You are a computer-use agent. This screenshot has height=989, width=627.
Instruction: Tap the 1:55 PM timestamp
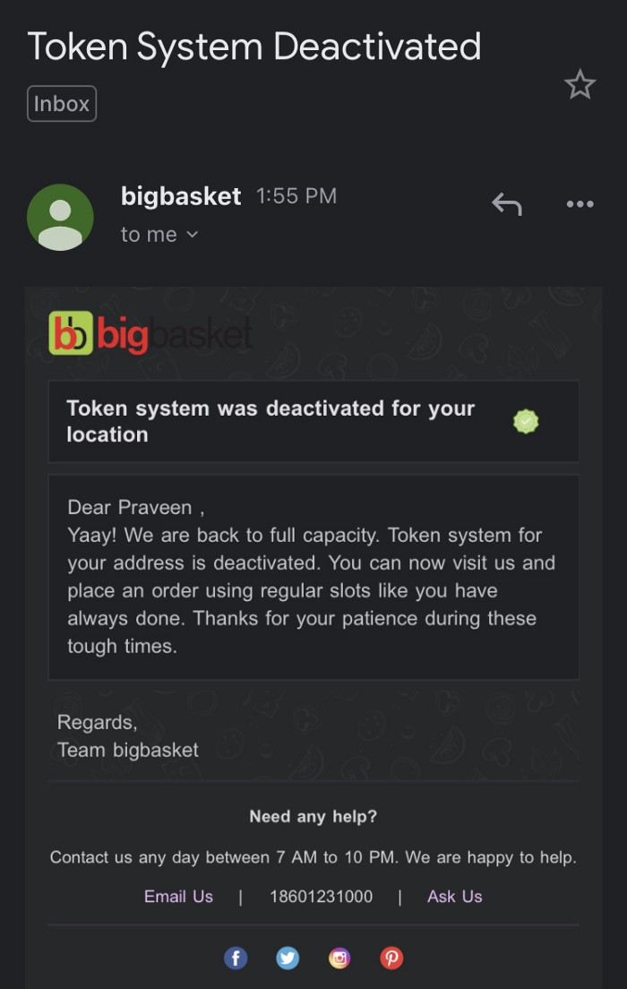click(x=296, y=196)
